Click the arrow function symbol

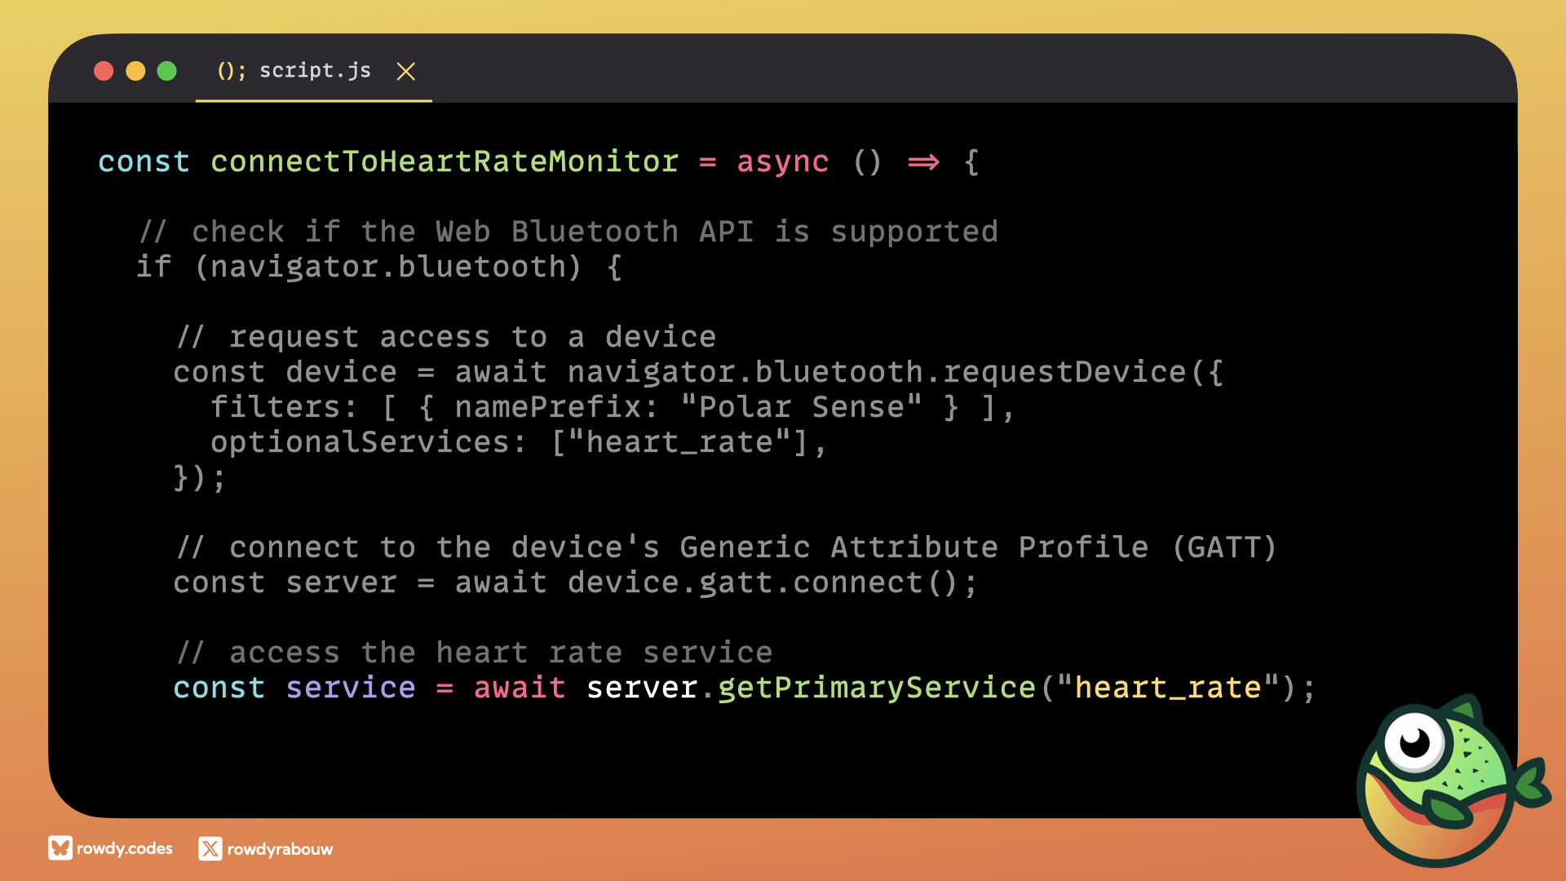[923, 162]
